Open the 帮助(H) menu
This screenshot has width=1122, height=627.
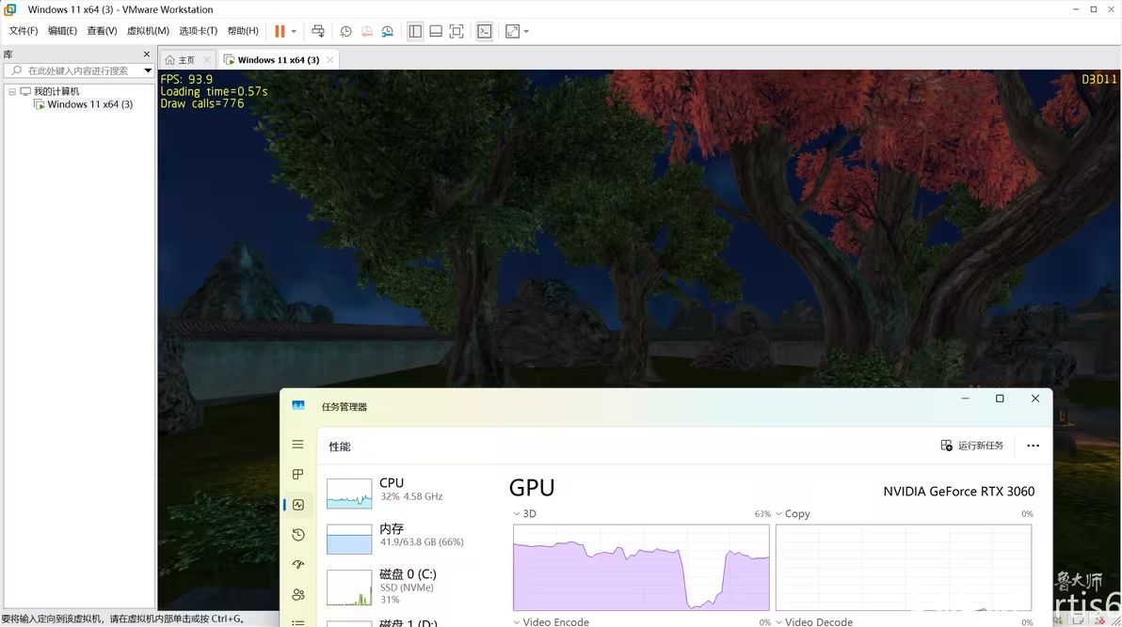click(x=243, y=31)
